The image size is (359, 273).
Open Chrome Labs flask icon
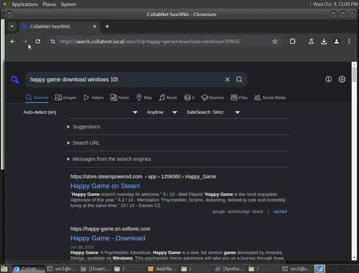coord(311,41)
